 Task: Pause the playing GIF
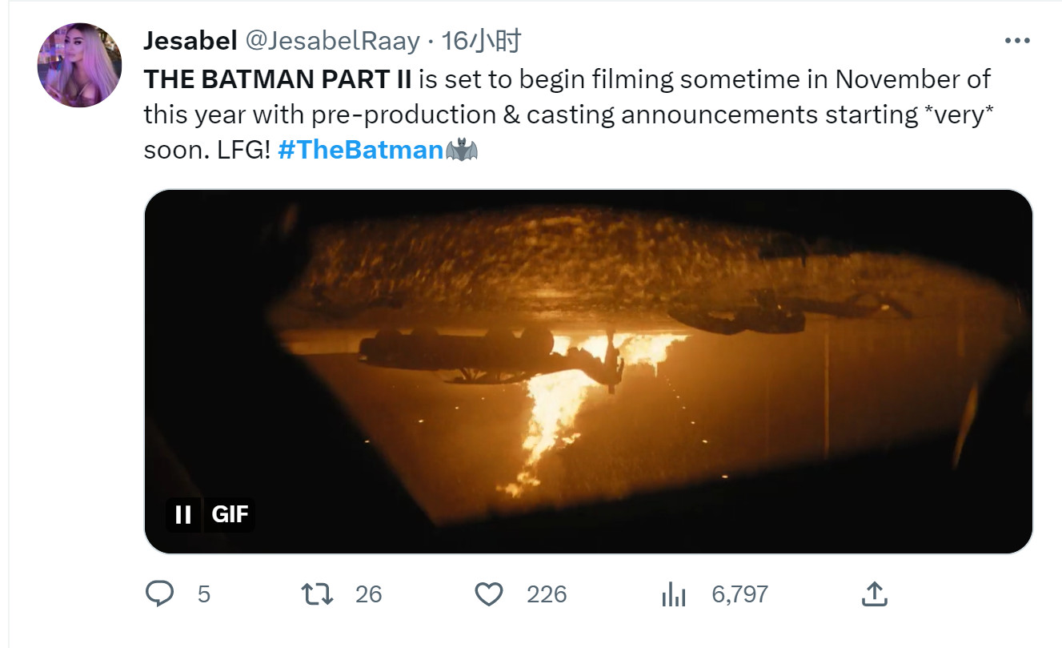[x=183, y=514]
